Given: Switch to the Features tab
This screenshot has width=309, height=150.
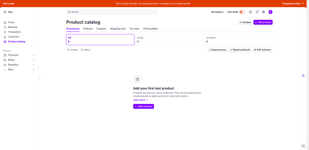Looking at the screenshot, I should (88, 29).
